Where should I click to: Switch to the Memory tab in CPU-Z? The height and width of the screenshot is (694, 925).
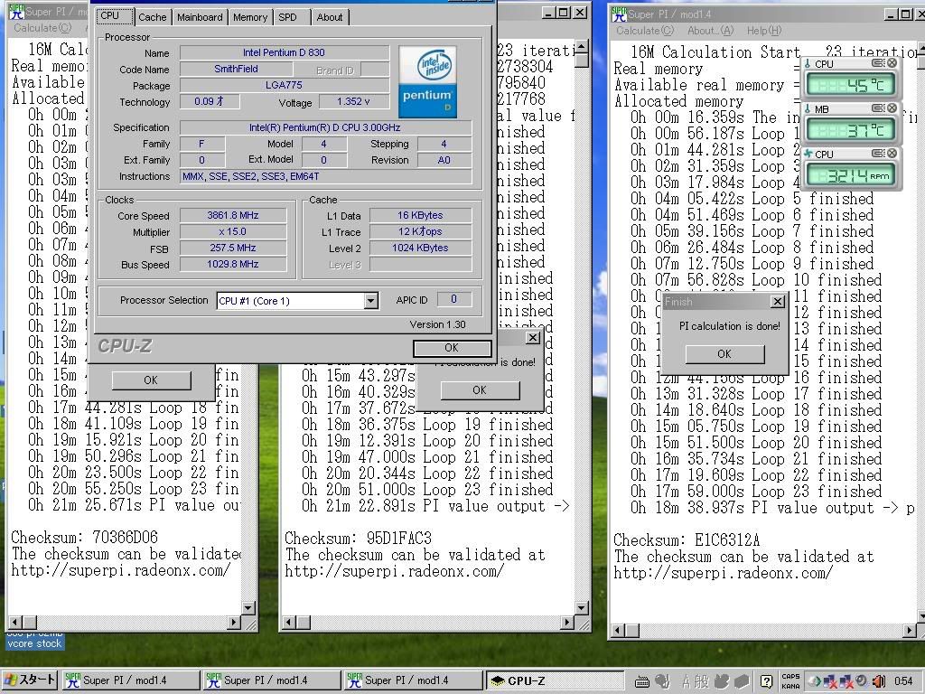coord(250,17)
